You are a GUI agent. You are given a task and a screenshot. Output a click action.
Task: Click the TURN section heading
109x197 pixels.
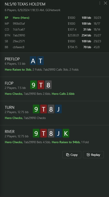click(10, 108)
